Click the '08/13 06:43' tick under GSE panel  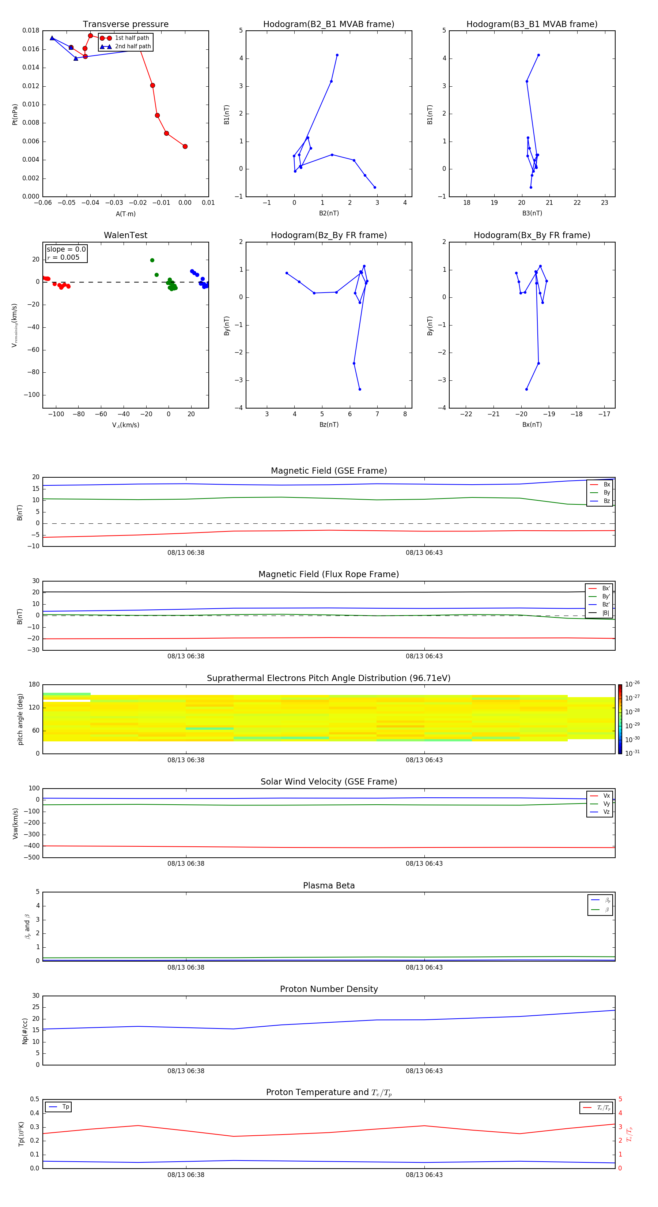[424, 553]
